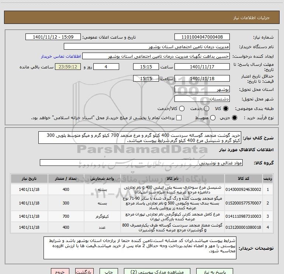Click the general need description text box
The height and width of the screenshot is (274, 284).
140,138
